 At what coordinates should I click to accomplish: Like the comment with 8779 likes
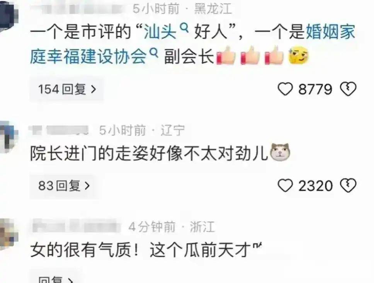coord(285,89)
